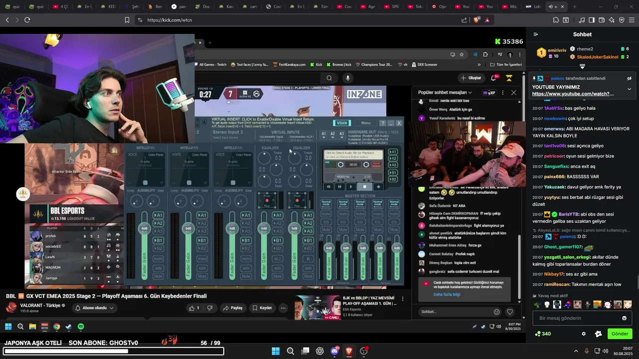Viewport: 639px width, 359px height.
Task: Open Kick chat settings gear
Action: click(584, 334)
